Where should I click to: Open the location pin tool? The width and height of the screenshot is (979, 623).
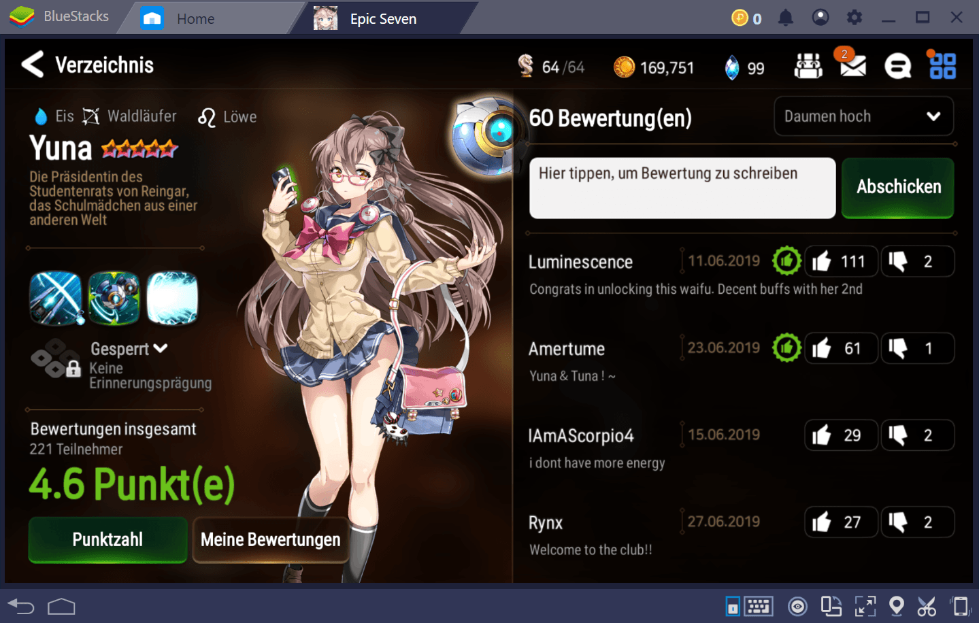point(897,606)
